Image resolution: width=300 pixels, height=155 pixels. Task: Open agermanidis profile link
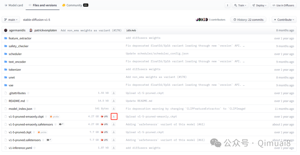(x=17, y=30)
